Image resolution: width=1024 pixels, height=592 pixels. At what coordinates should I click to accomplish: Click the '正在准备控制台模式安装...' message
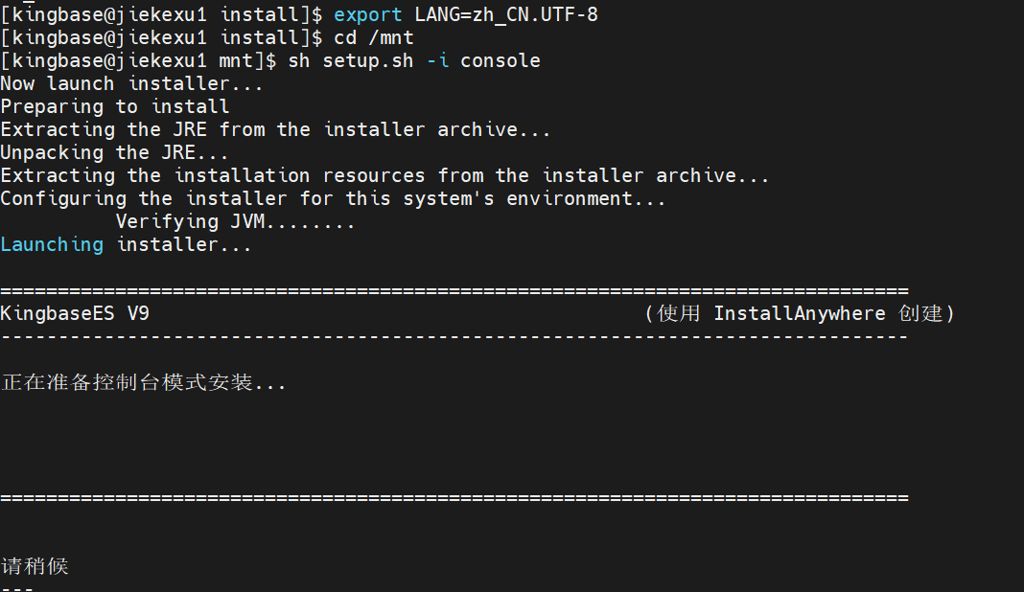coord(143,382)
